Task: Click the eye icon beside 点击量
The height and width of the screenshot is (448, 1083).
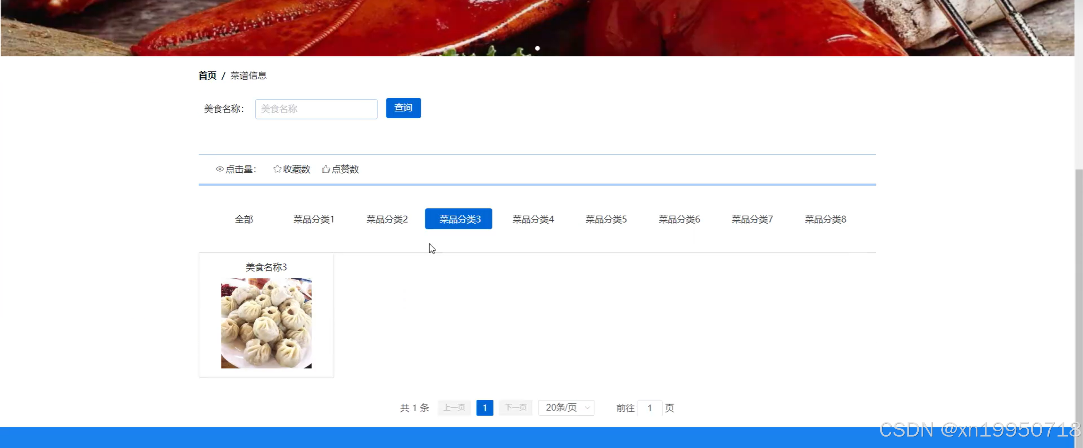Action: 220,169
